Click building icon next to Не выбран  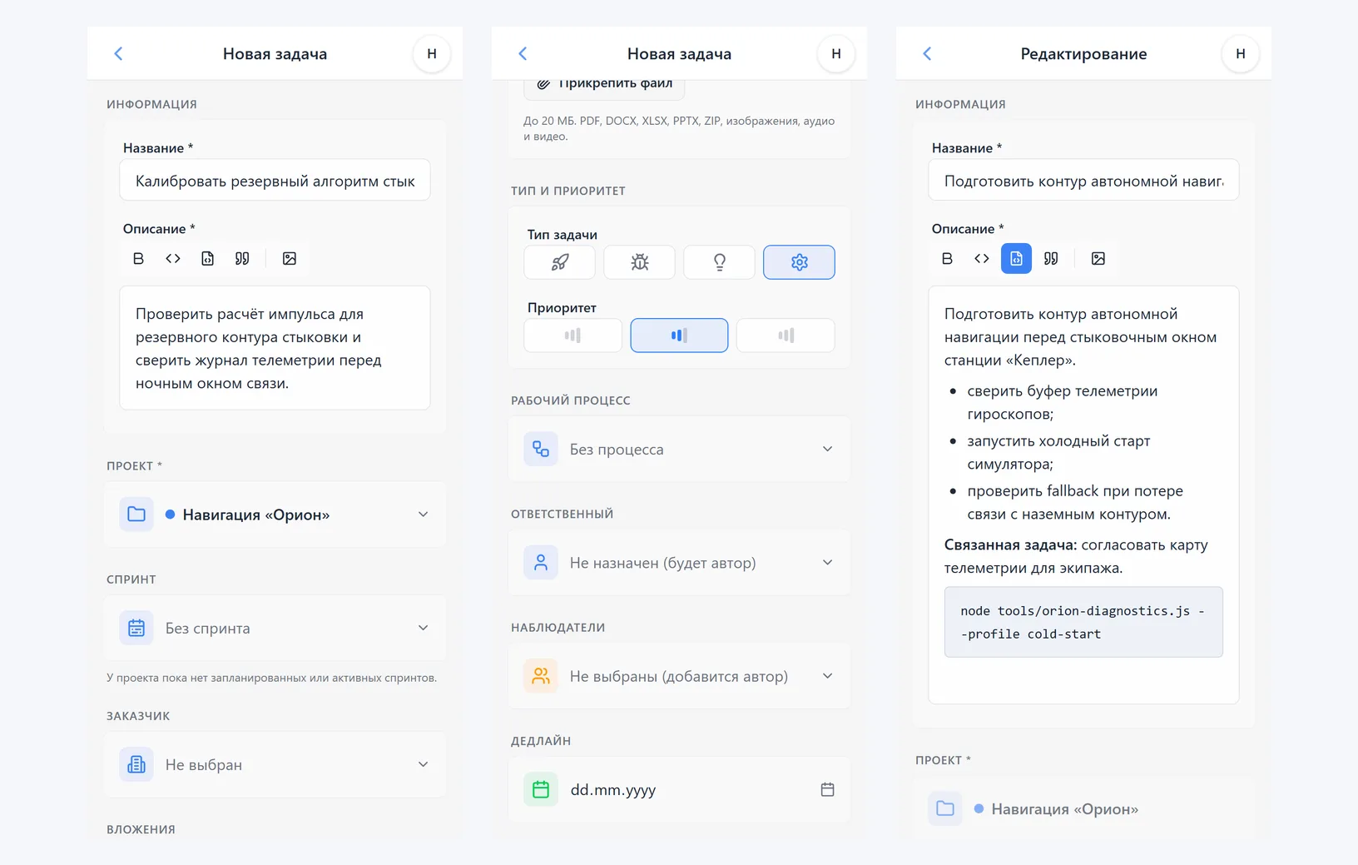tap(136, 764)
